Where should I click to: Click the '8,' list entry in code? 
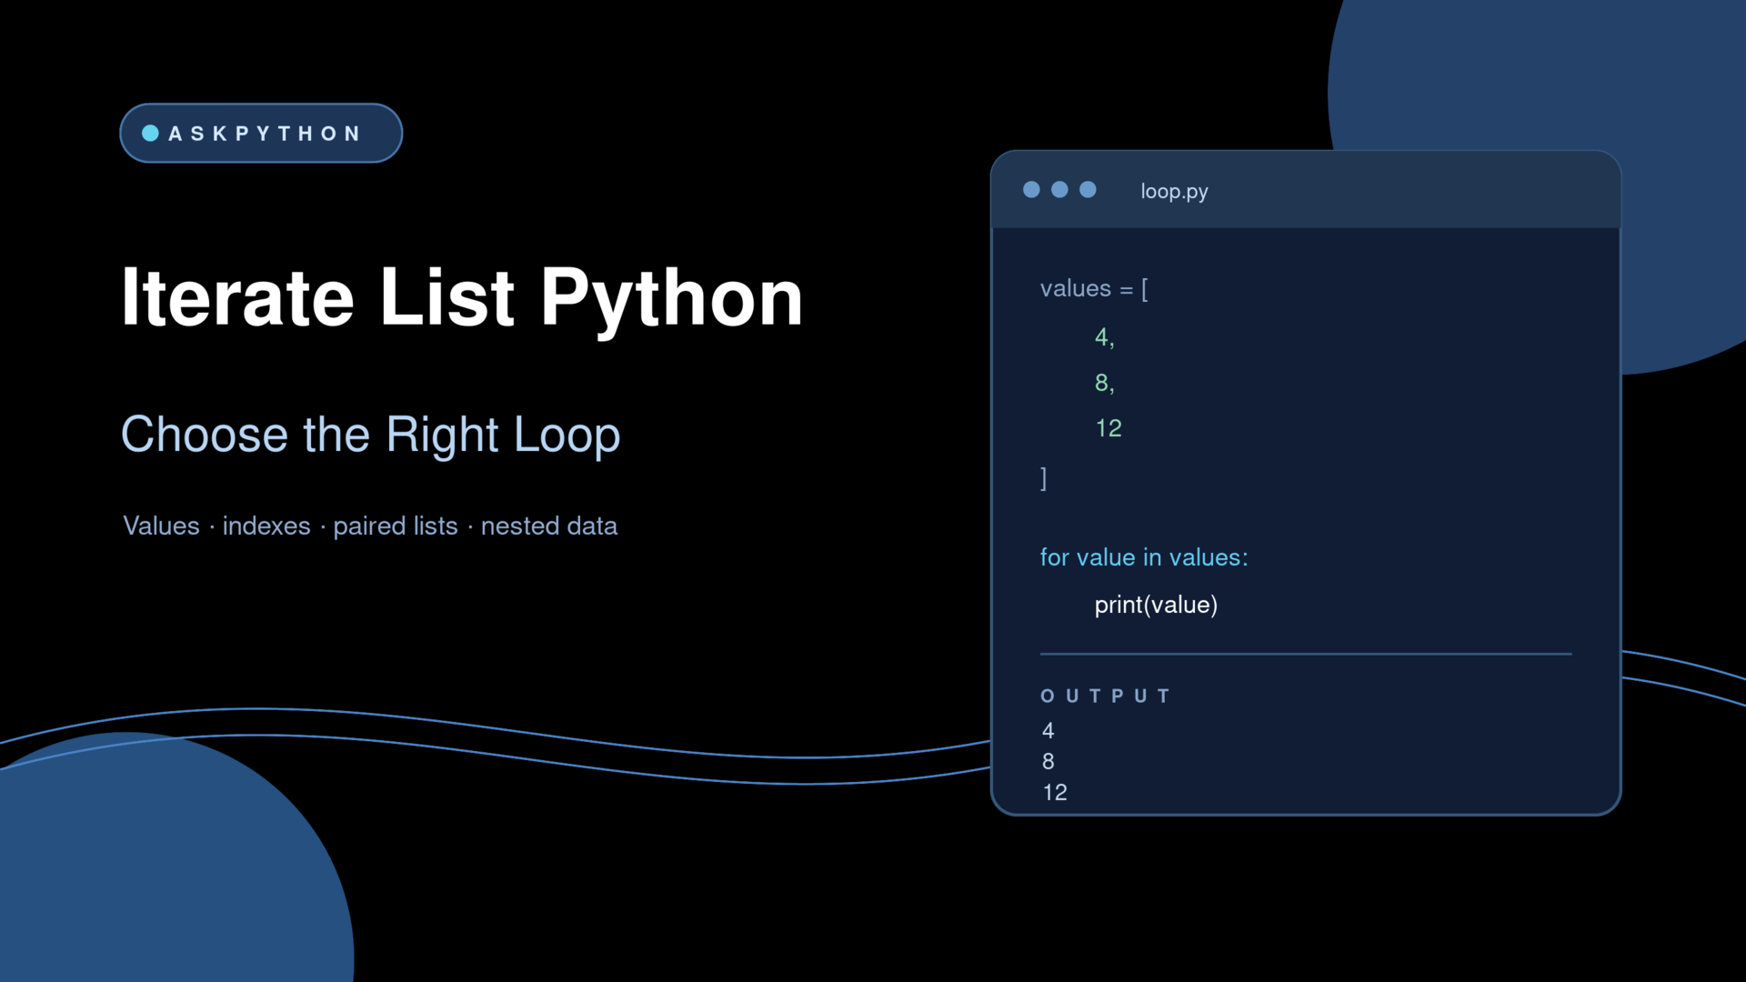(x=1104, y=383)
